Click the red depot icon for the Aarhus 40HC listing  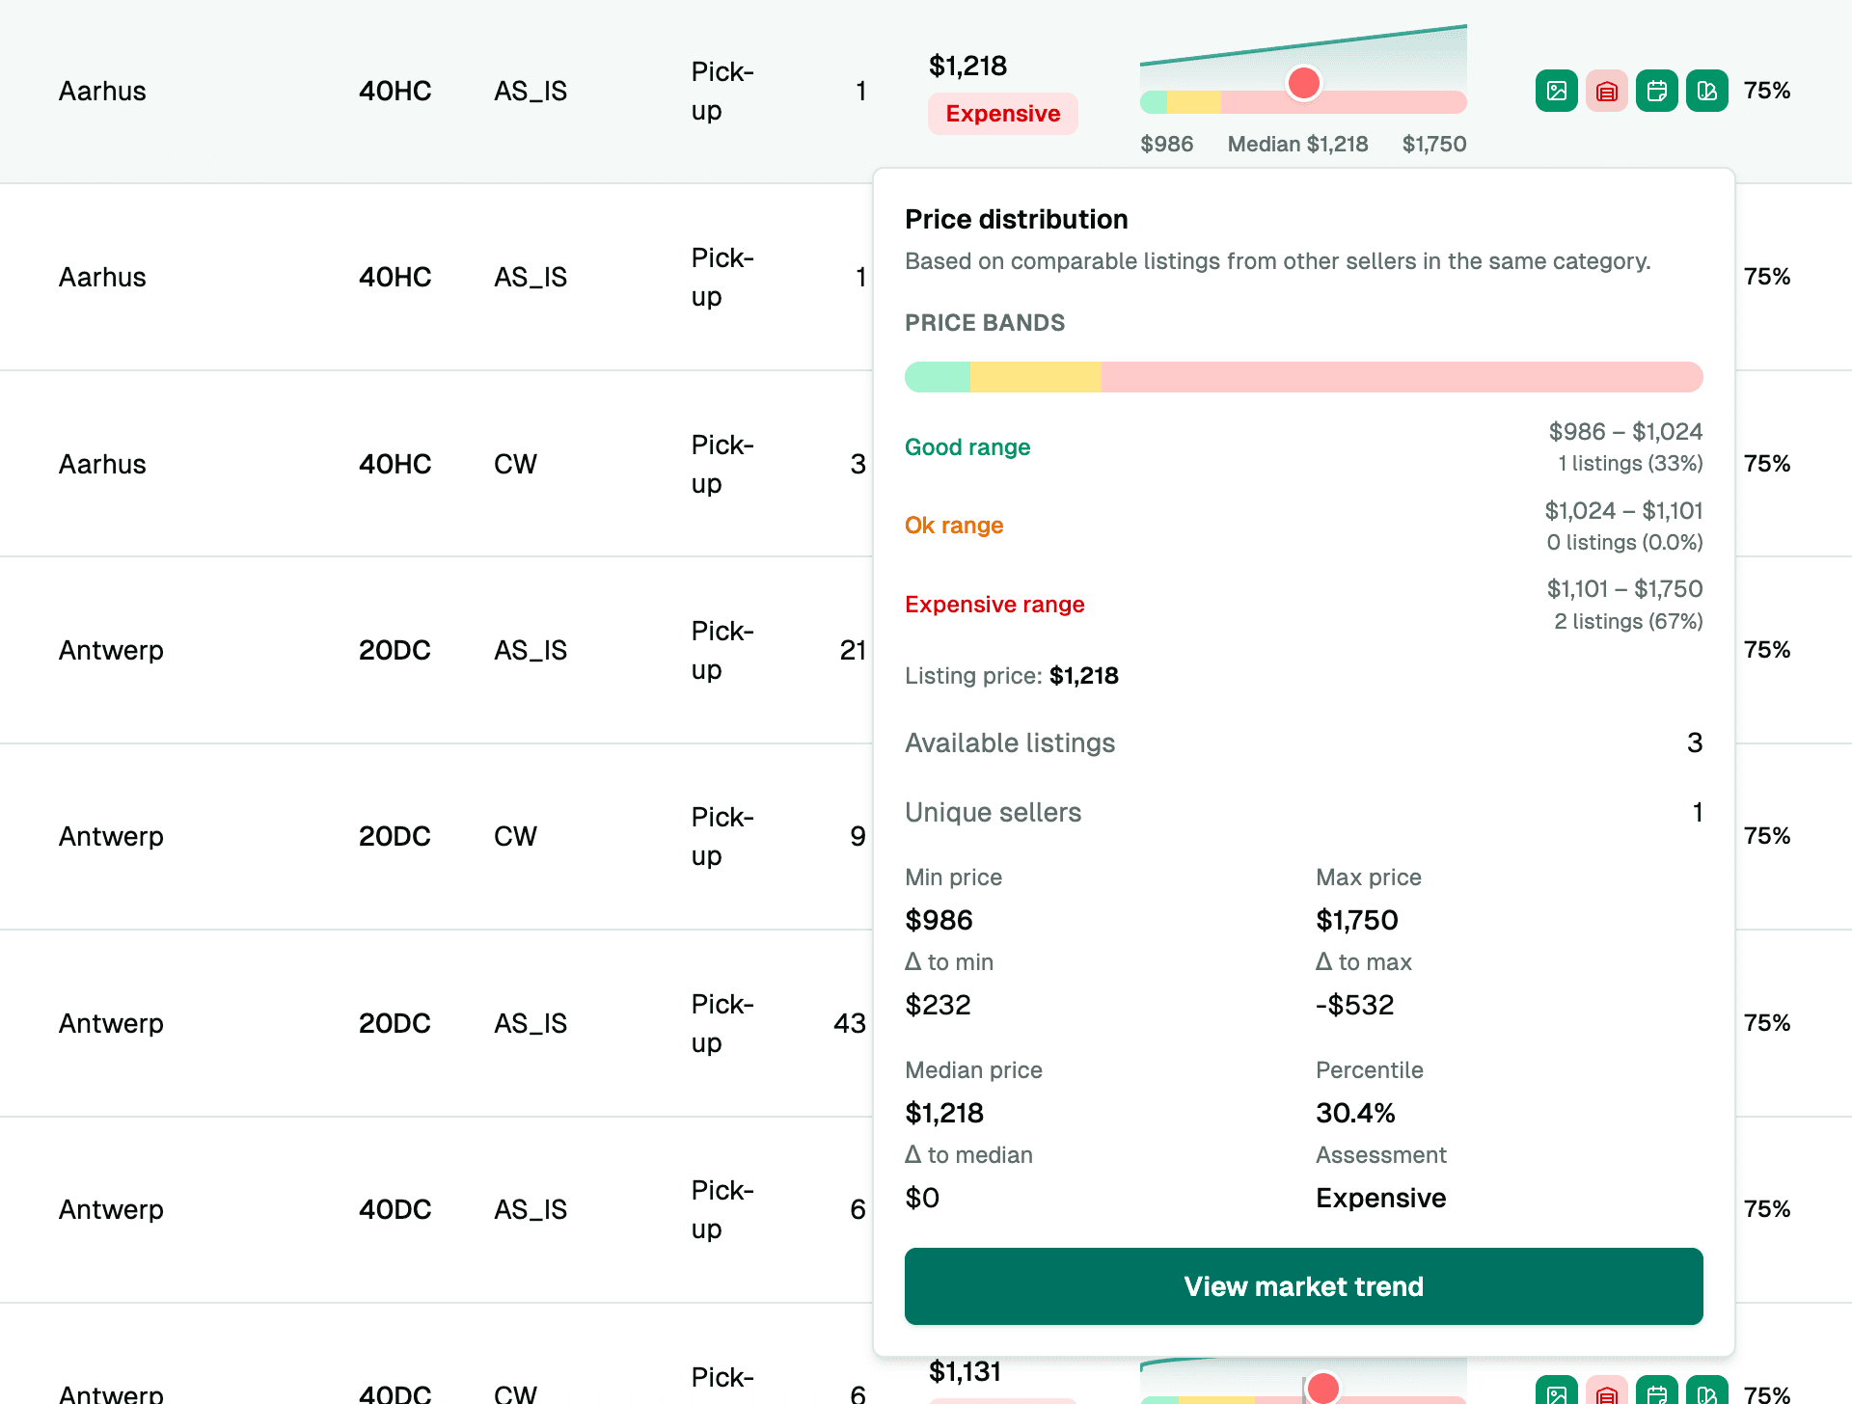click(1606, 90)
